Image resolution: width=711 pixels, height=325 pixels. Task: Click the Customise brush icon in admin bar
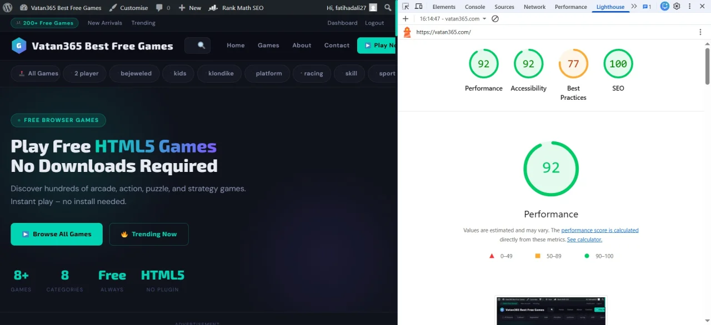click(x=113, y=8)
